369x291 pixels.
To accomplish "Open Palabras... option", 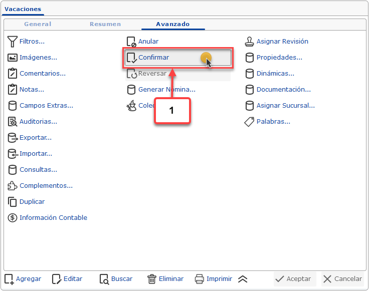I will click(273, 121).
